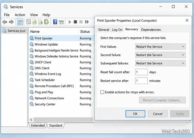Maximize the Services window
Image resolution: width=194 pixels, height=138 pixels.
pyautogui.click(x=173, y=7)
